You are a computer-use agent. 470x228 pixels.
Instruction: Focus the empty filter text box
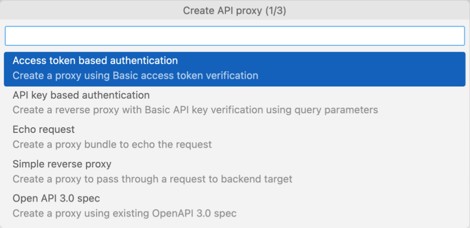[234, 36]
